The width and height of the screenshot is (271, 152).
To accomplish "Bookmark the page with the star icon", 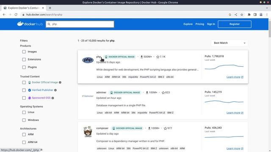I will pos(242,15).
